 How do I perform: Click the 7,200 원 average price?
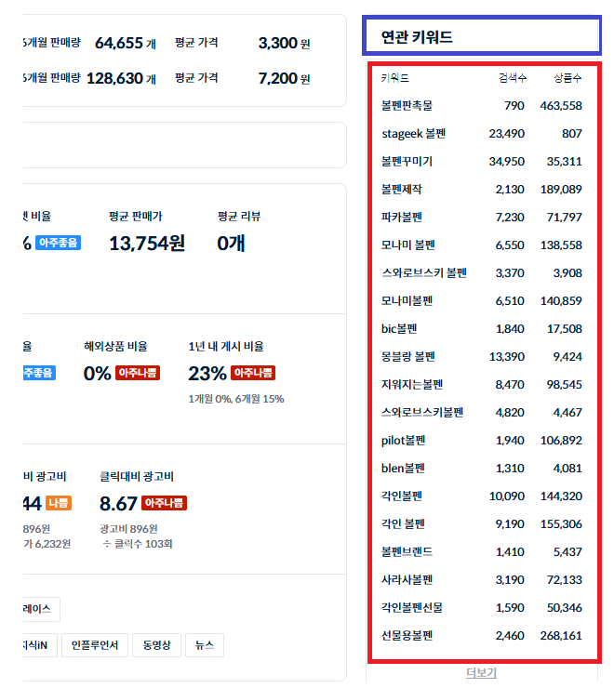coord(284,78)
